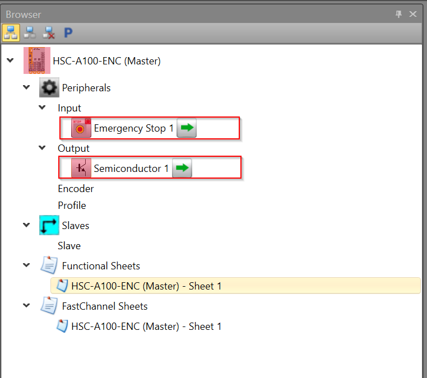The height and width of the screenshot is (378, 427).
Task: Select the Semiconductor 1 text
Action: pyautogui.click(x=131, y=169)
